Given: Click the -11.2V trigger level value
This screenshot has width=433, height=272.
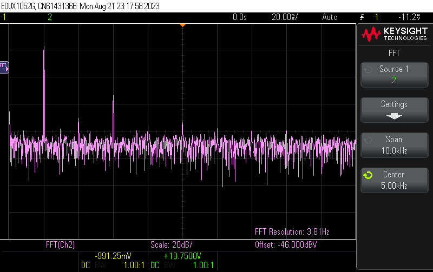Looking at the screenshot, I should 410,17.
